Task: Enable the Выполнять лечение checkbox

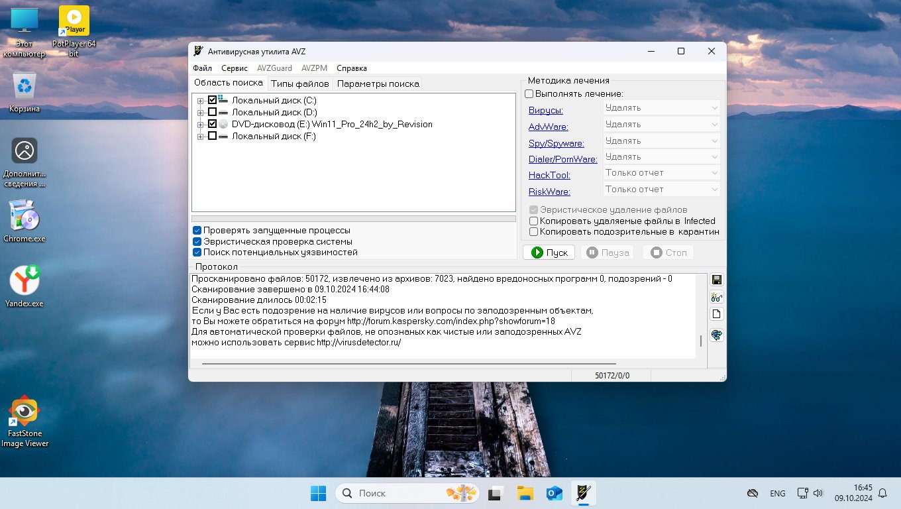Action: point(529,94)
